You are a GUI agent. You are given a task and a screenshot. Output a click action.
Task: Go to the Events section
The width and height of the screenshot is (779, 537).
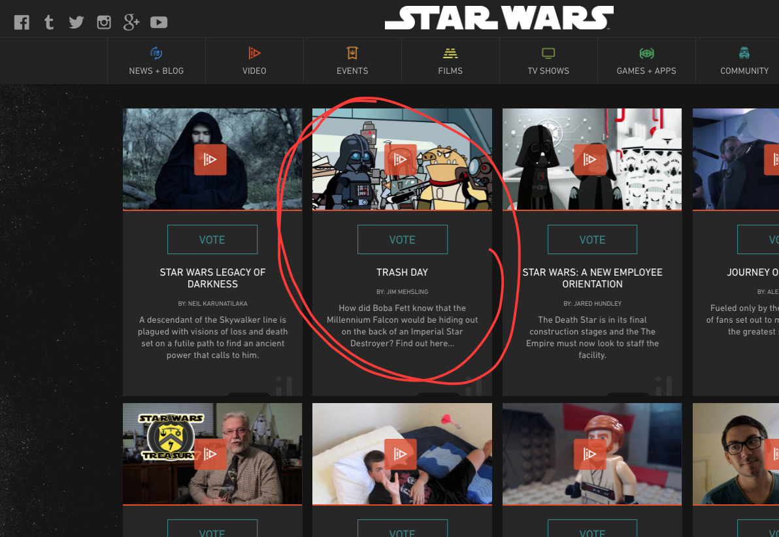pos(352,61)
